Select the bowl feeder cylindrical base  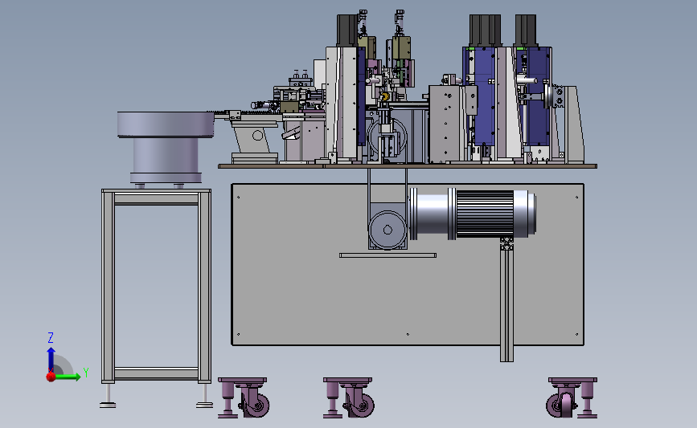click(166, 156)
